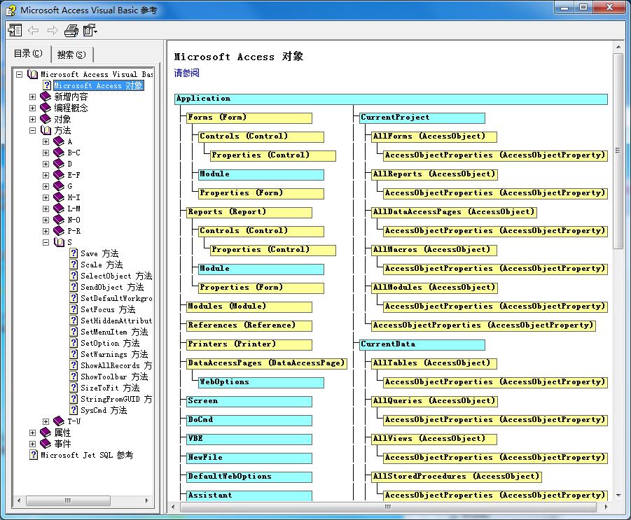The image size is (631, 520).
Task: Click the tree pane scroll right arrow
Action: (147, 500)
